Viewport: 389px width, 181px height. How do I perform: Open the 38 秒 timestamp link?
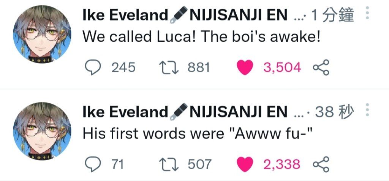334,112
